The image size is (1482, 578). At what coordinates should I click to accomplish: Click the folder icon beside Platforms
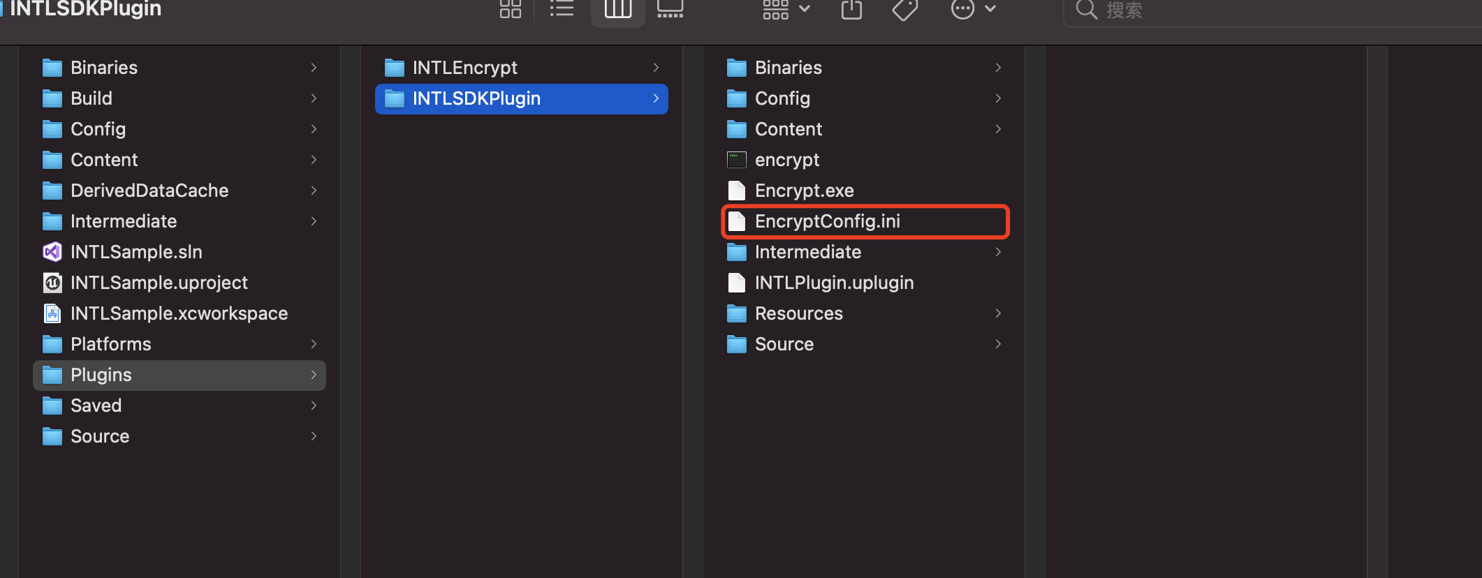coord(52,344)
